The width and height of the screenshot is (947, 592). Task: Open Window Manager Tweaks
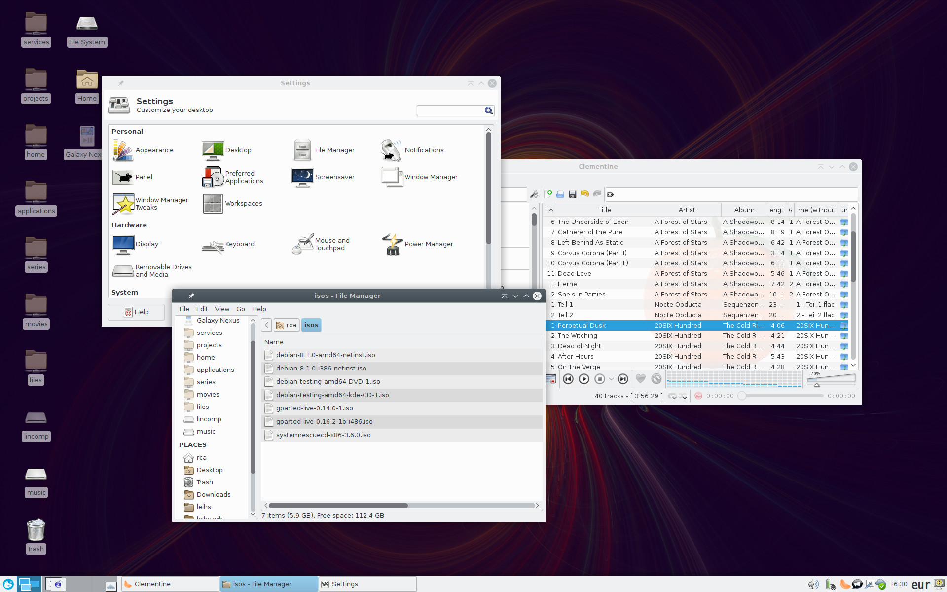click(150, 204)
